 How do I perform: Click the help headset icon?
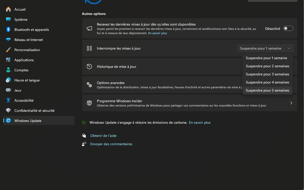pyautogui.click(x=84, y=136)
